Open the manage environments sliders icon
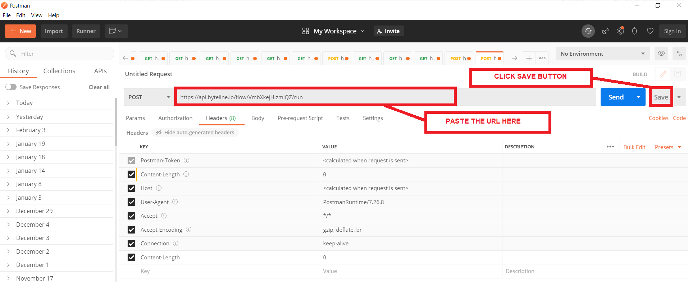Viewport: 688px width, 282px height. 679,54
